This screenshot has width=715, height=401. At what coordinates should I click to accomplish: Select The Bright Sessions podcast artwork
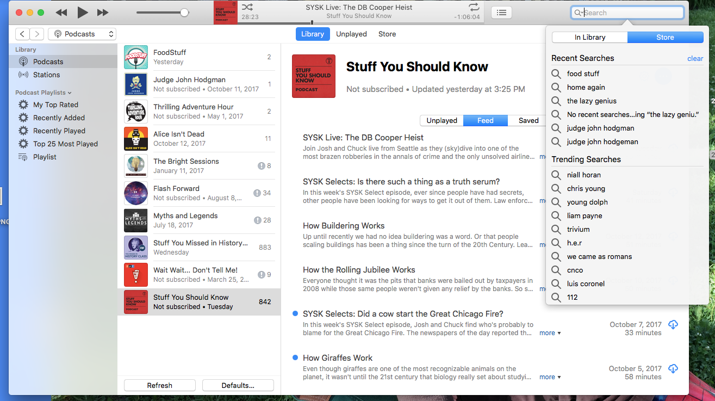136,166
